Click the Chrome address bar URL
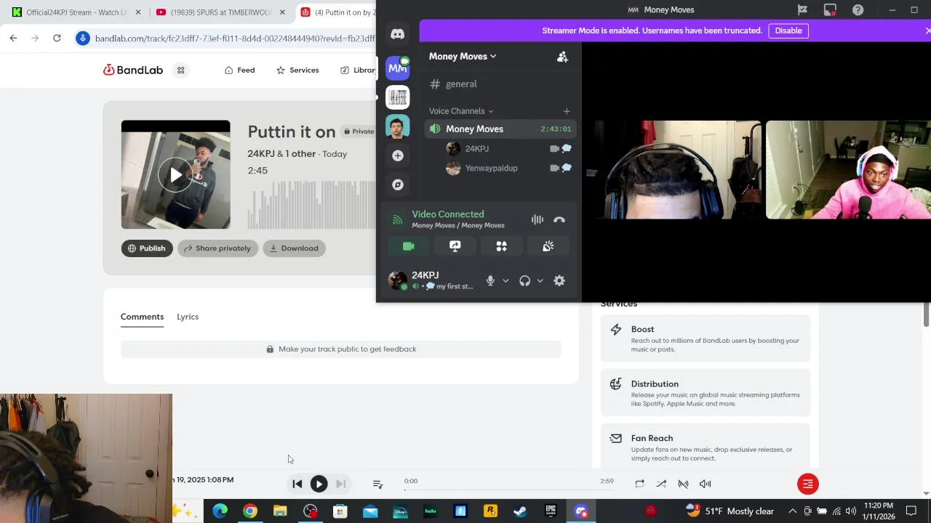 [x=234, y=38]
